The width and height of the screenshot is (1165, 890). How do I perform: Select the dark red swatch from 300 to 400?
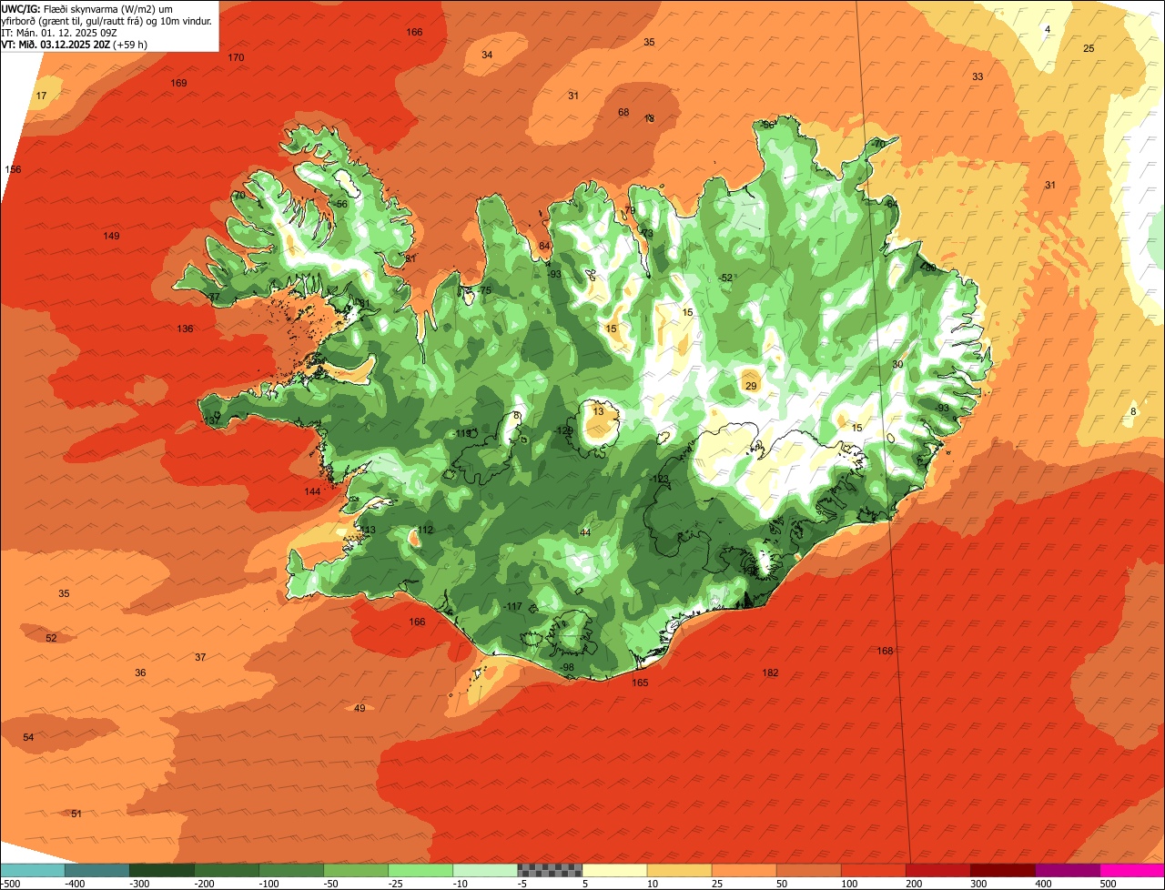pos(1002,870)
